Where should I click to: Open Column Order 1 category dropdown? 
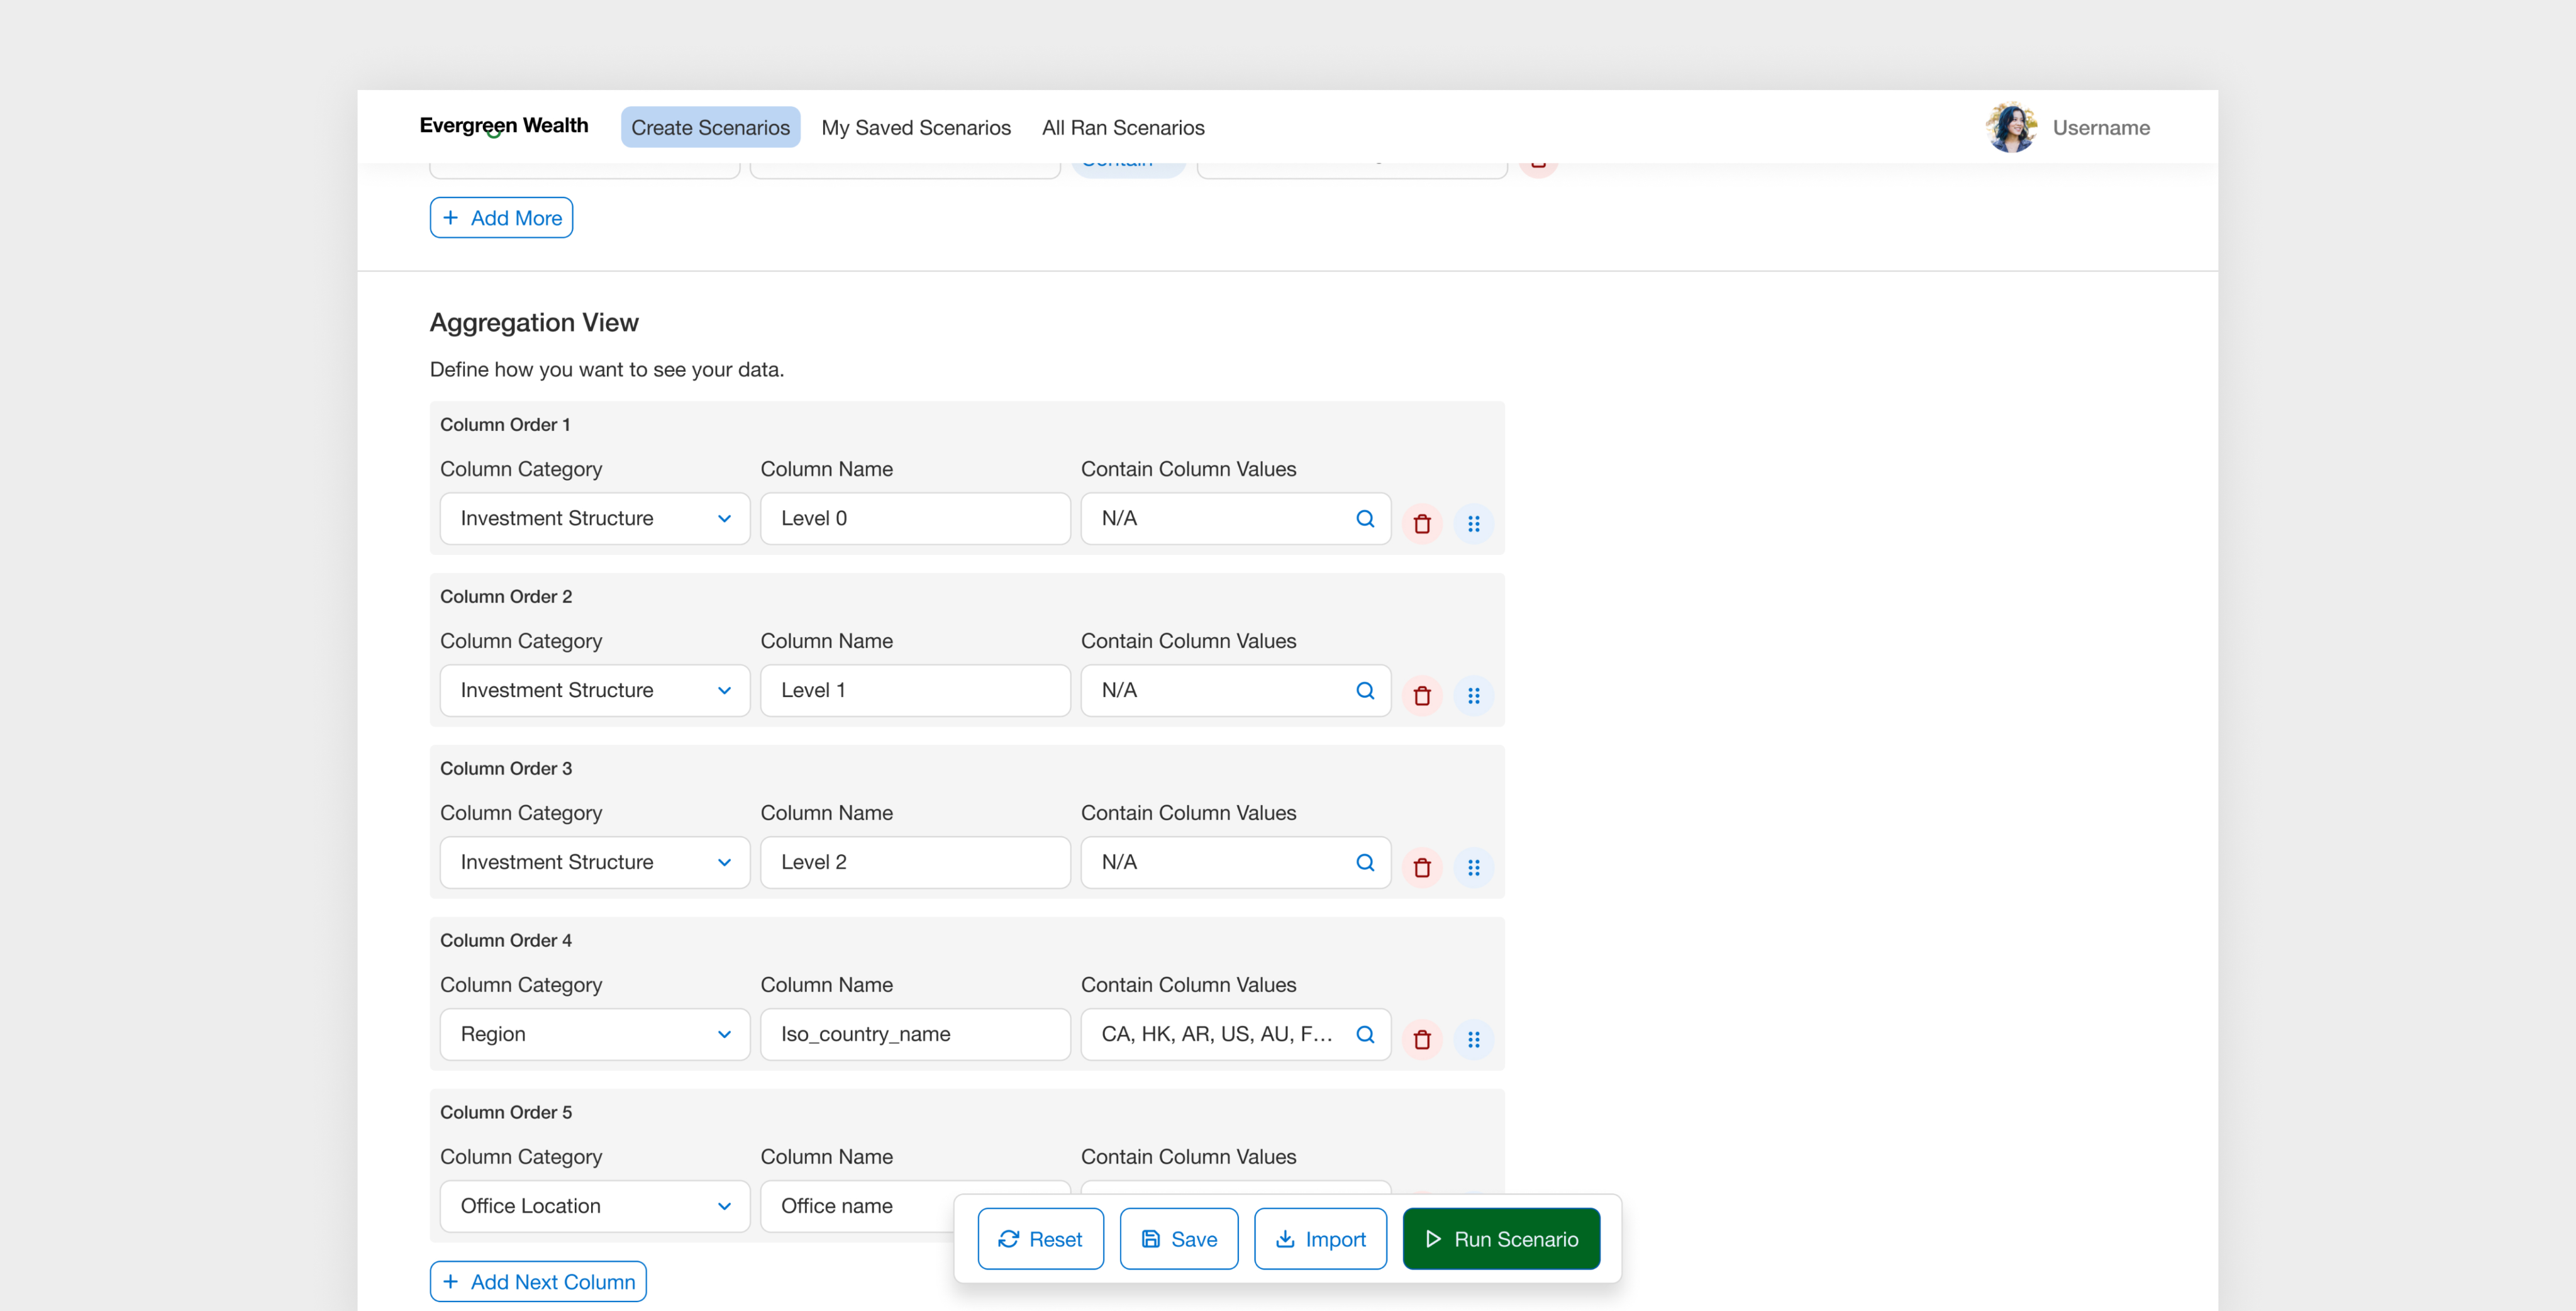[595, 518]
